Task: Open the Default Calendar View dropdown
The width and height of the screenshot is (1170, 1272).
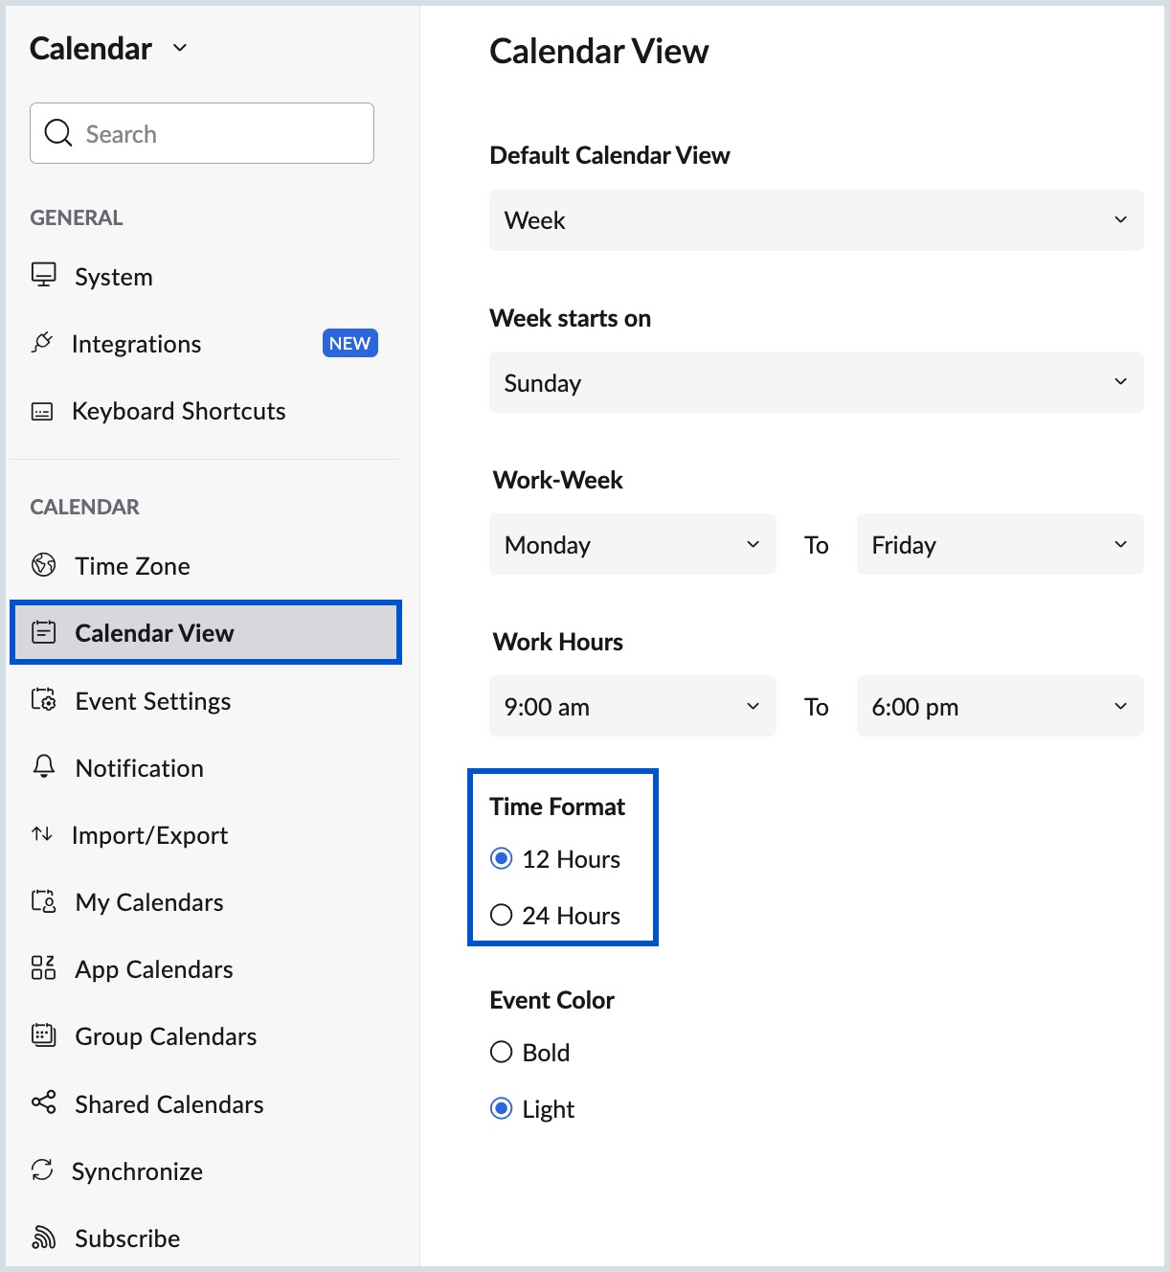Action: (816, 220)
